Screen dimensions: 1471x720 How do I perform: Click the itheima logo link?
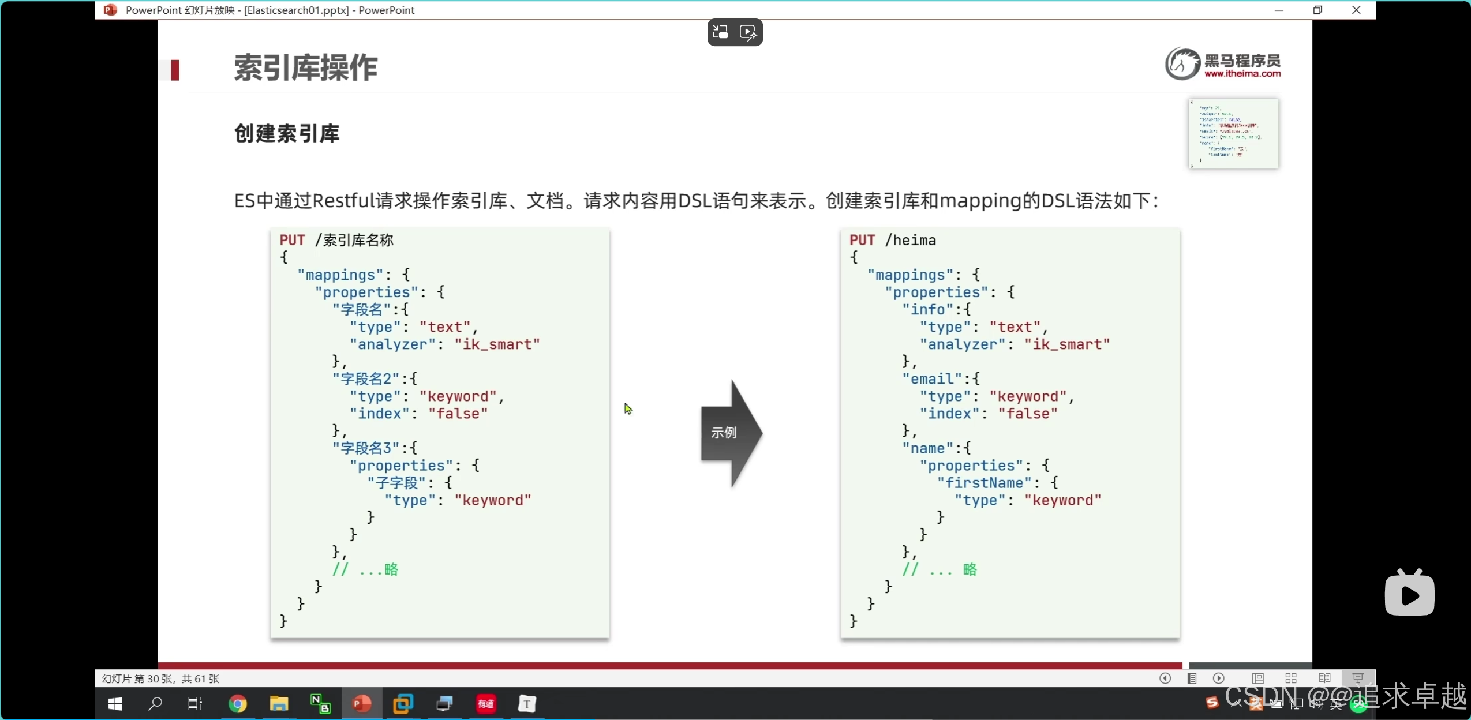[1223, 65]
